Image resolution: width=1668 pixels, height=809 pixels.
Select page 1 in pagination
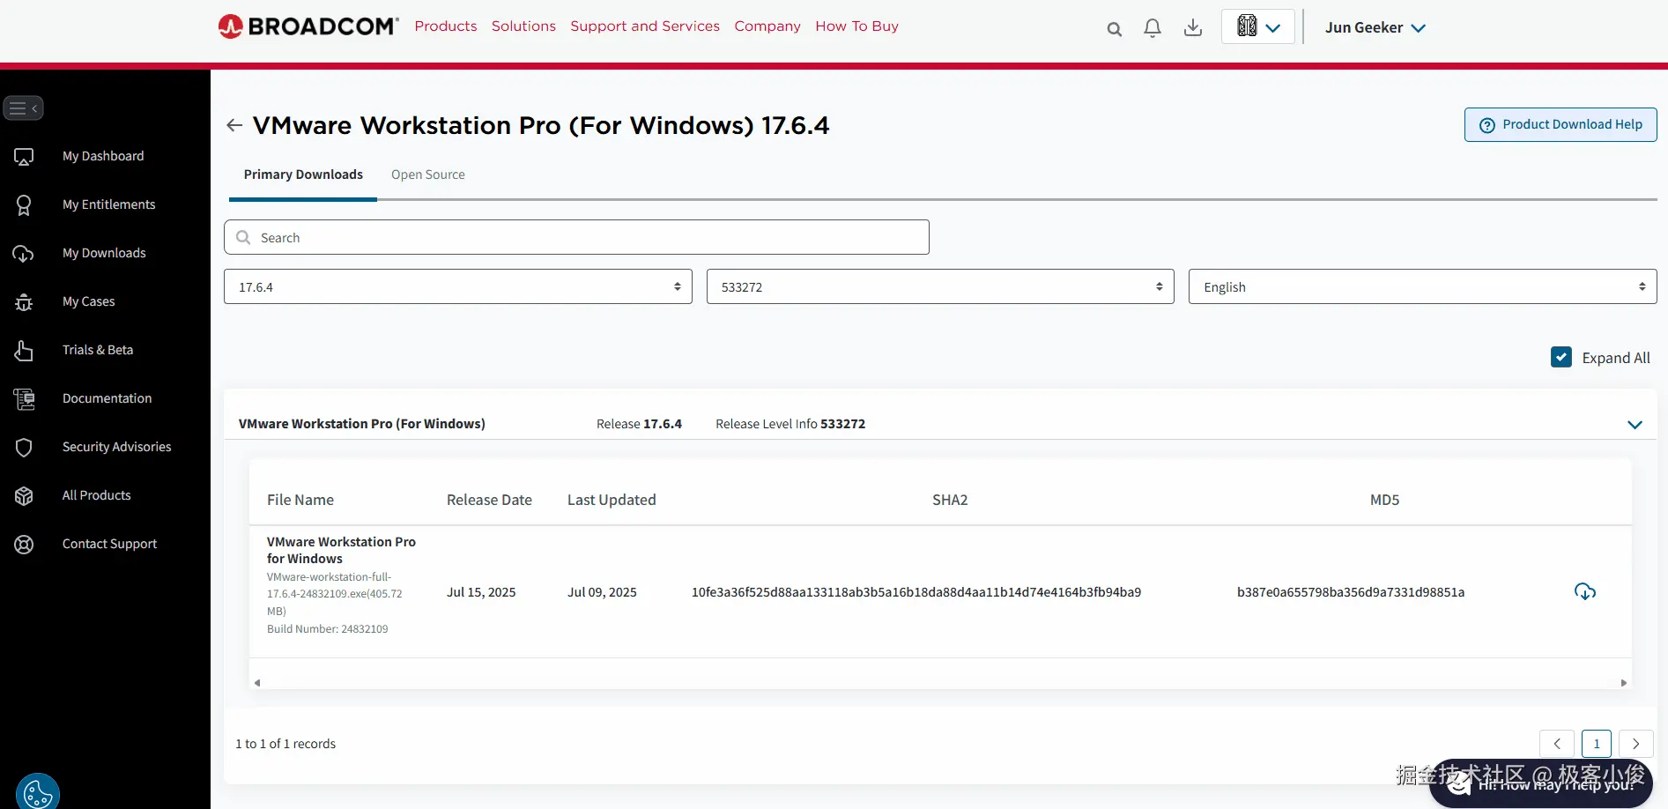1597,744
